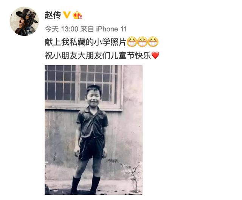Click the hat in the avatar image

(x=27, y=15)
